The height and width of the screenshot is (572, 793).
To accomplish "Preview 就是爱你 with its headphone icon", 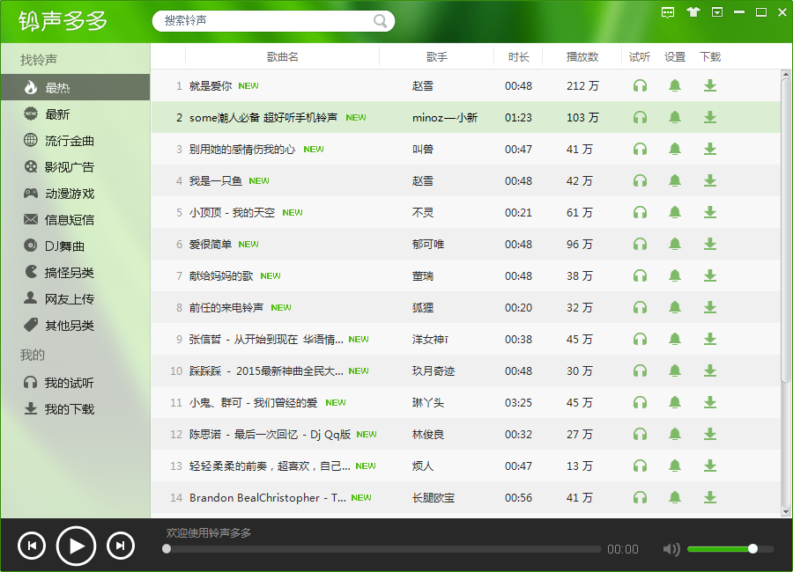I will (640, 85).
